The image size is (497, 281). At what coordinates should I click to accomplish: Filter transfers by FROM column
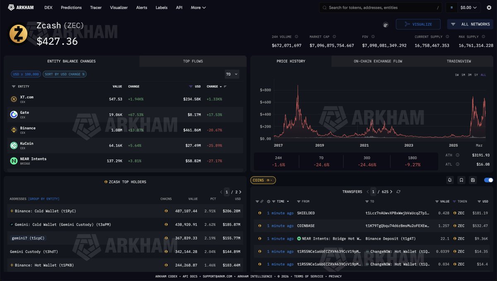tap(299, 201)
